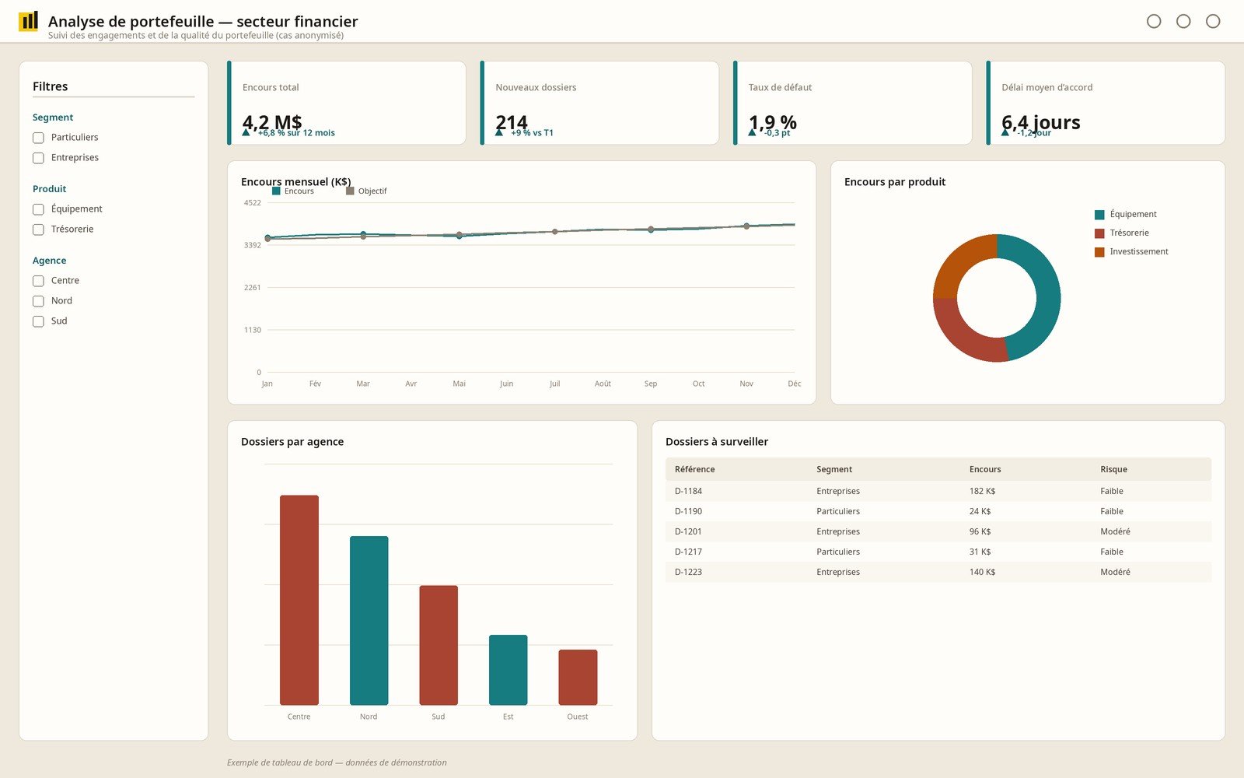Select the Ouest bar in agency chart
The image size is (1244, 778).
578,677
